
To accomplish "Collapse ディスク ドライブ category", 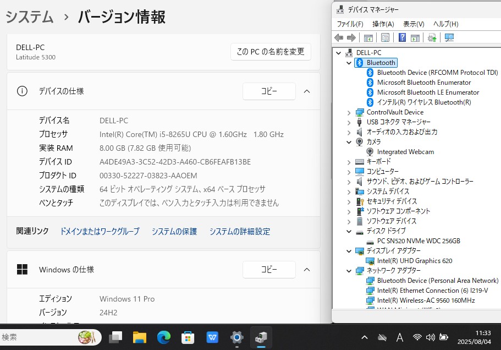I will (x=349, y=232).
